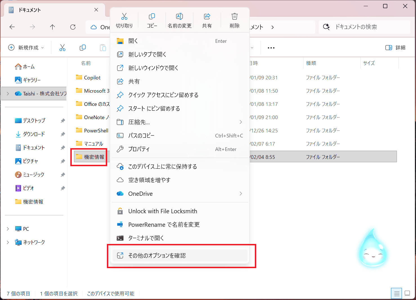Choose スタート にピン留めする
Image resolution: width=416 pixels, height=300 pixels.
coord(180,108)
